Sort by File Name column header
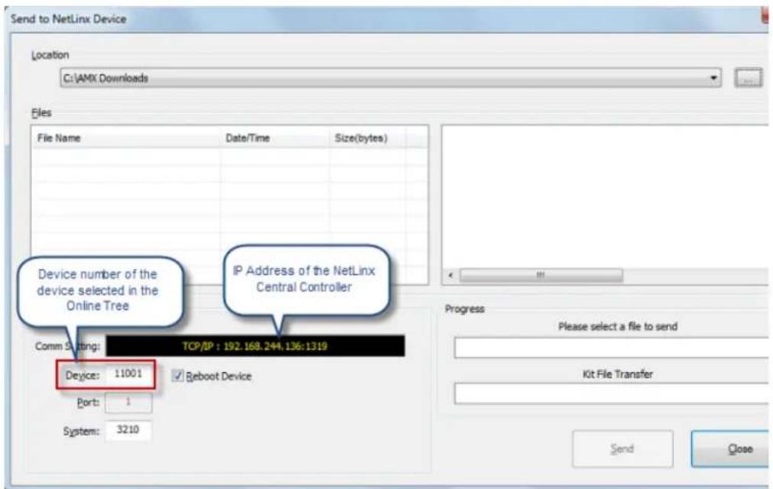This screenshot has width=773, height=489. (126, 138)
